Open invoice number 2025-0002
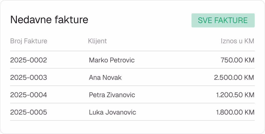This screenshot has height=134, width=265. [x=28, y=60]
